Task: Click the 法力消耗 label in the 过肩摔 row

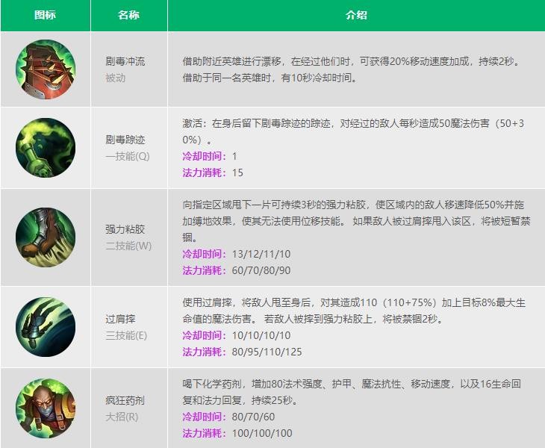Action: 205,352
